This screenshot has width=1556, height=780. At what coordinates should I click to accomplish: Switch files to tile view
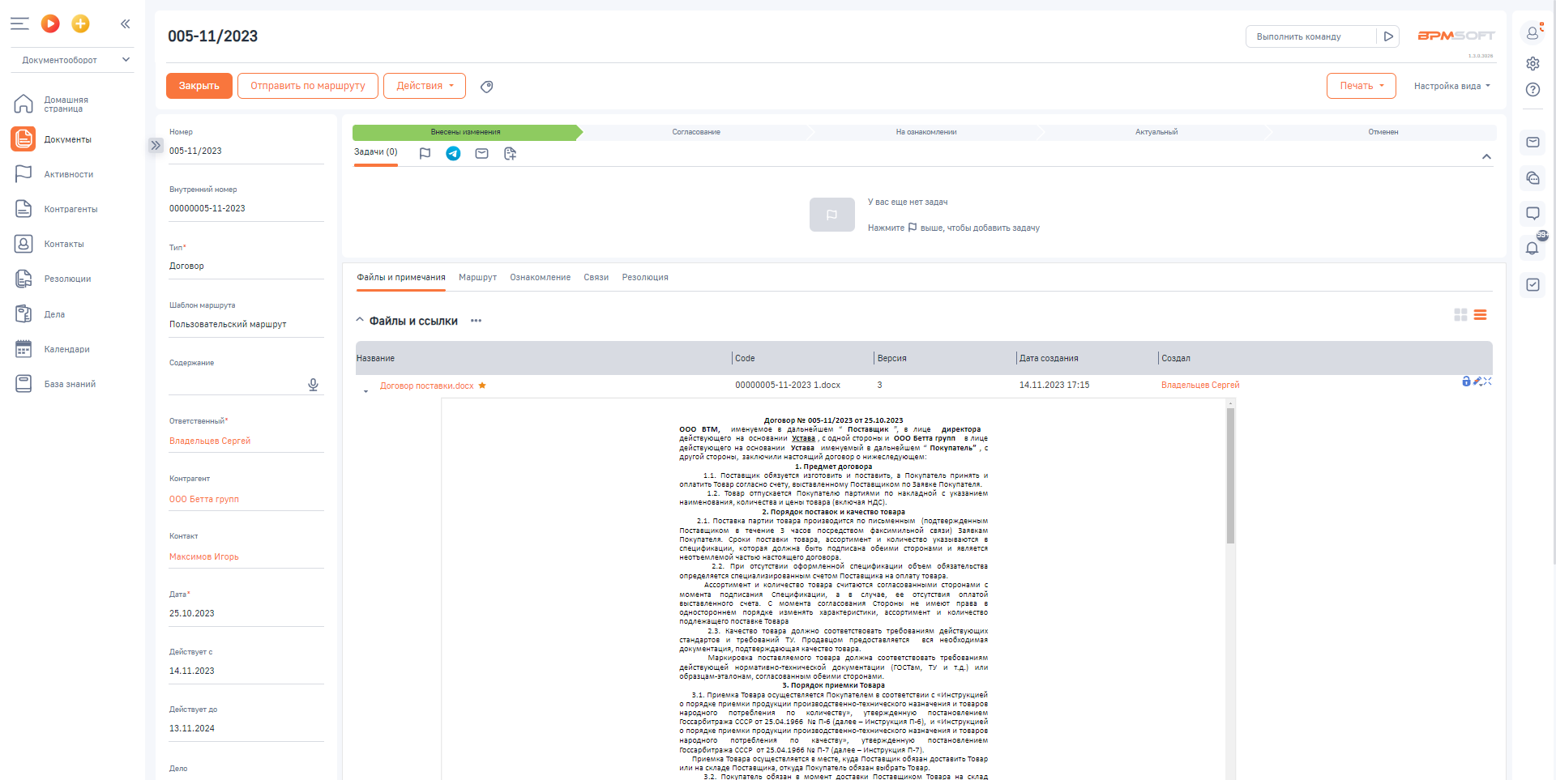(x=1460, y=315)
